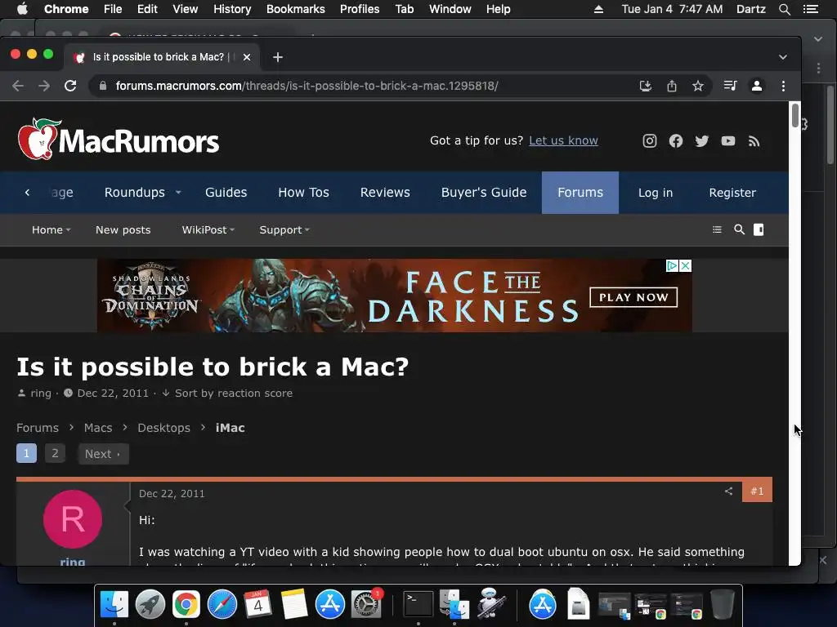Open Terminal from the Dock

[x=418, y=604]
